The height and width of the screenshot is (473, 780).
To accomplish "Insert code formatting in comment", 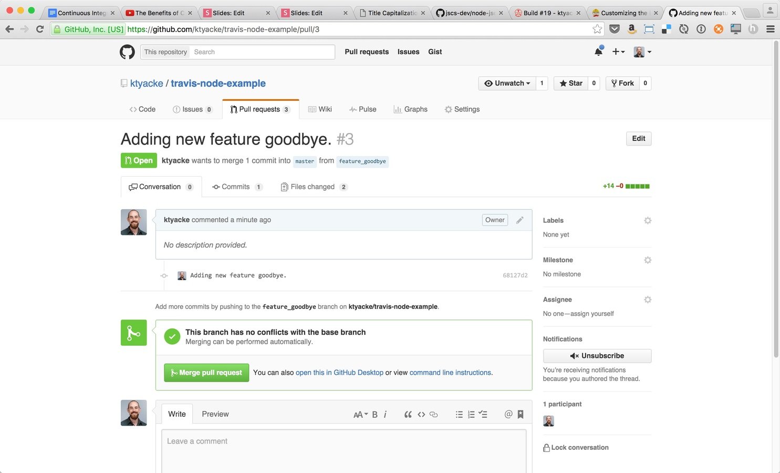I will click(x=421, y=415).
